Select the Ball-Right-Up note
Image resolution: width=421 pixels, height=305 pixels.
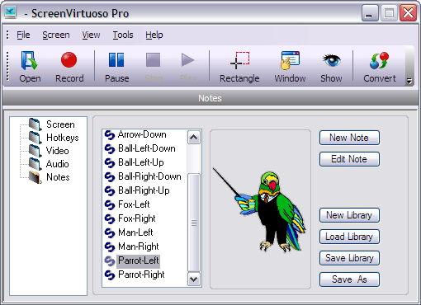point(144,190)
